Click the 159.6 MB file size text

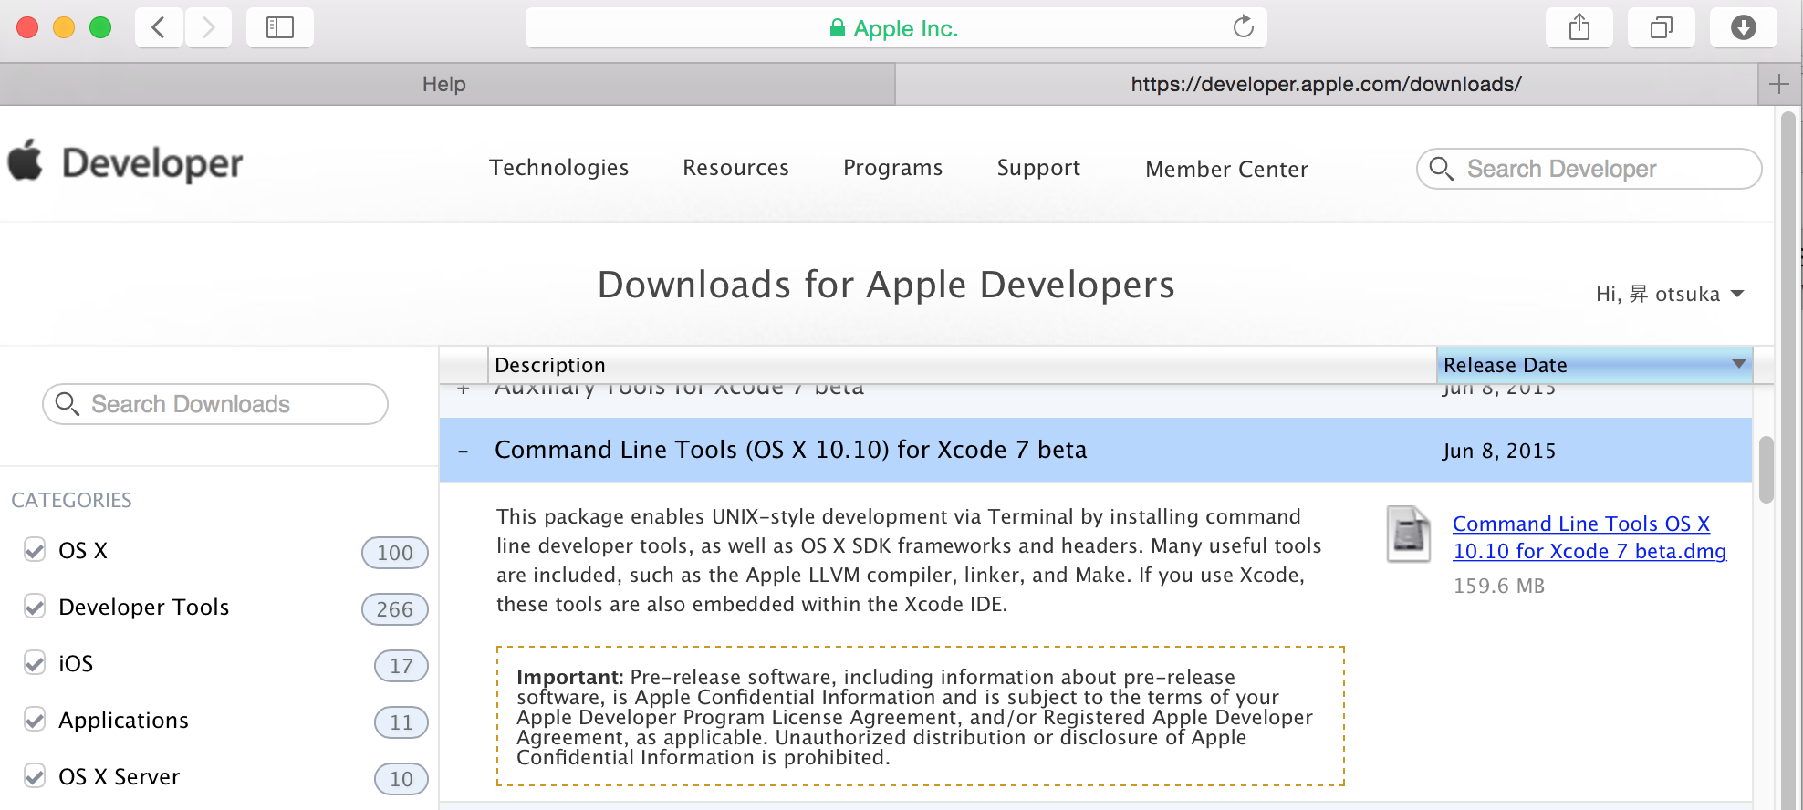click(x=1499, y=586)
